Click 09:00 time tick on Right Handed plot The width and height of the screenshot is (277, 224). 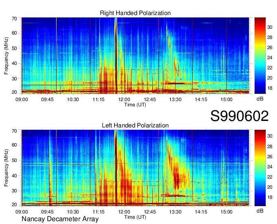(x=22, y=99)
